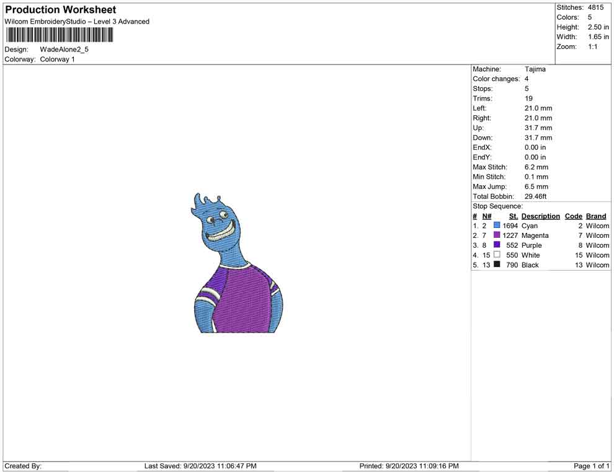Viewport: 614px width, 472px height.
Task: Click the stitch count 552
Action: click(512, 245)
